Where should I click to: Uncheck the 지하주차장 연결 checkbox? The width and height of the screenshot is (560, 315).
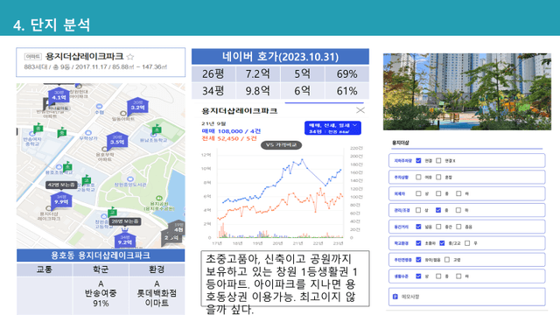(418, 161)
